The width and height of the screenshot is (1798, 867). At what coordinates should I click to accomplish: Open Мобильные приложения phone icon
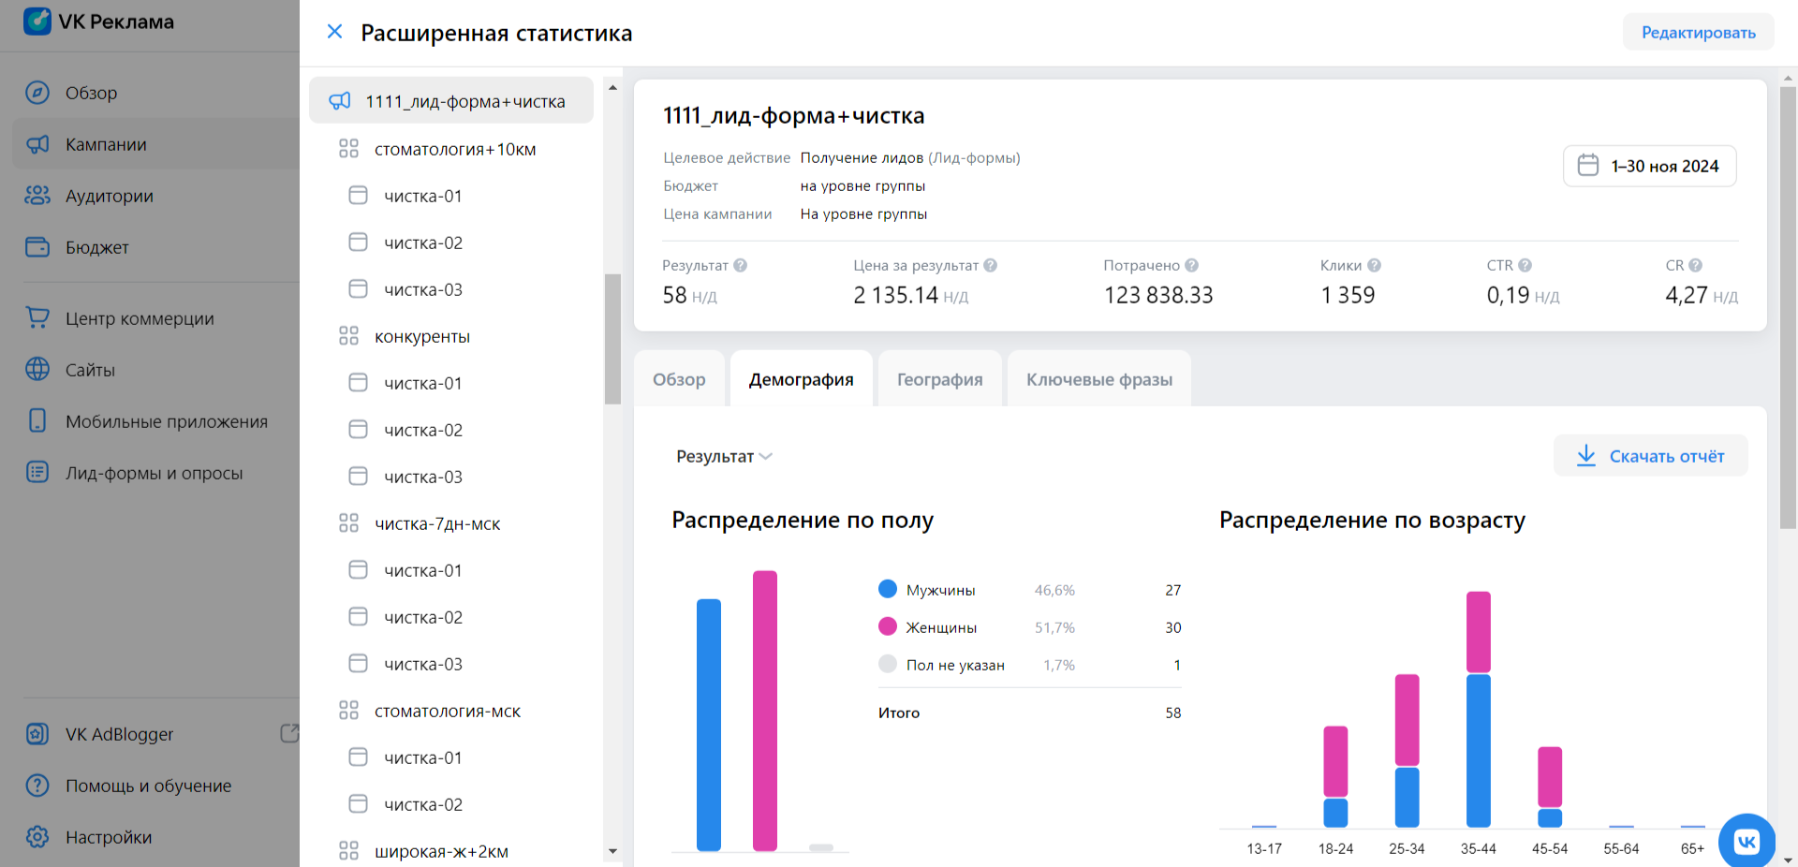(37, 420)
